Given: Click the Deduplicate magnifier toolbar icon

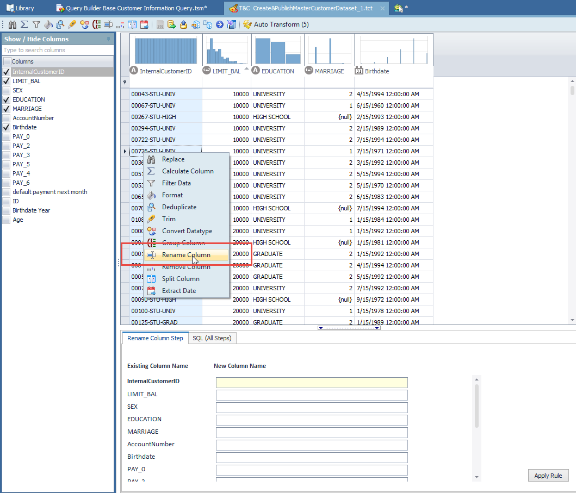Looking at the screenshot, I should (60, 24).
